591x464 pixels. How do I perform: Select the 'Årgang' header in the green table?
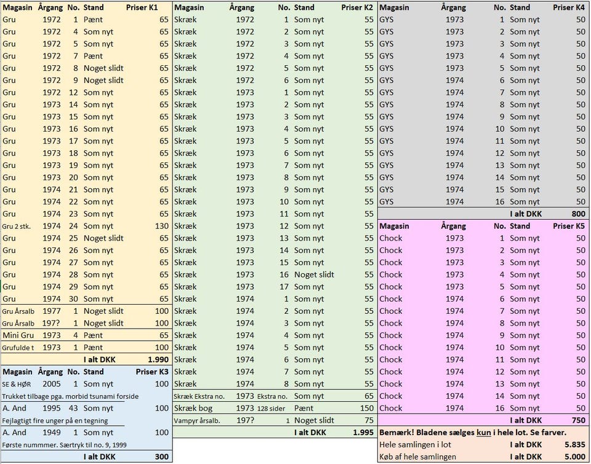click(x=241, y=7)
